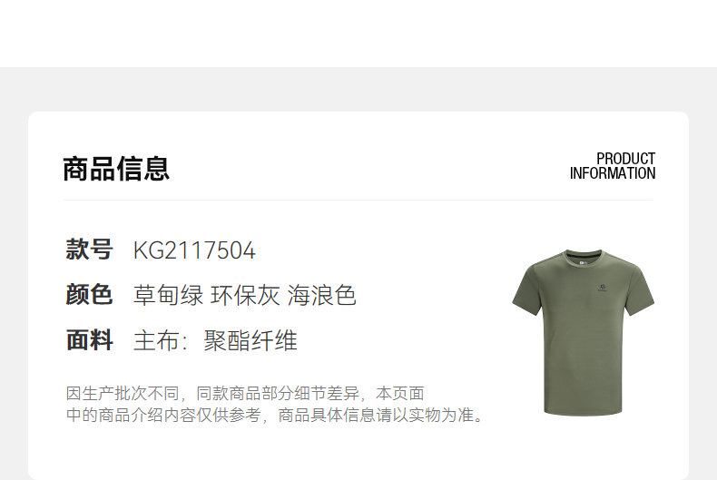
Task: Click the t-shirt's right sleeve
Action: coord(638,291)
